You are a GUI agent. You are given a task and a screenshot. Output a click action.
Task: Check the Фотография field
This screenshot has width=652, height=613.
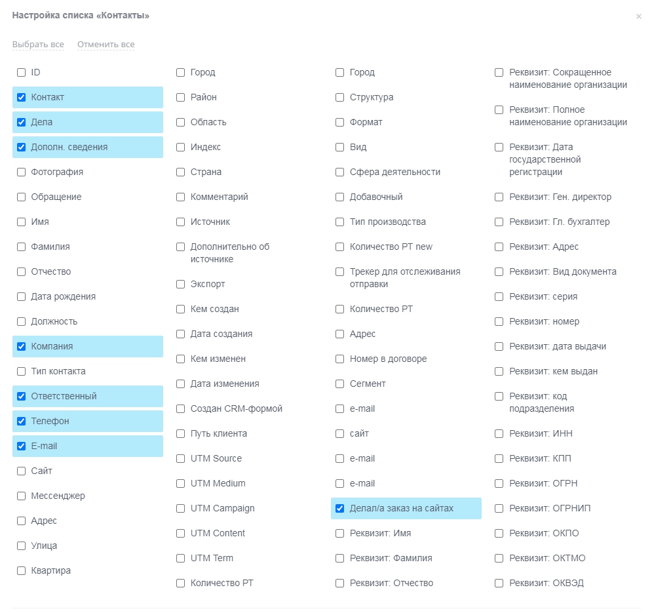pos(21,172)
